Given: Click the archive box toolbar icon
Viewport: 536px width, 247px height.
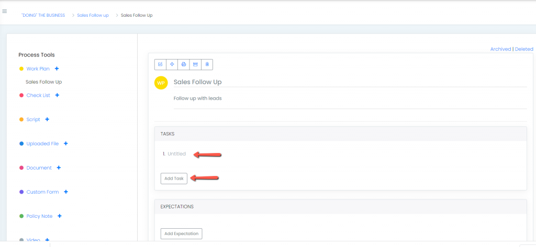Looking at the screenshot, I should 196,64.
